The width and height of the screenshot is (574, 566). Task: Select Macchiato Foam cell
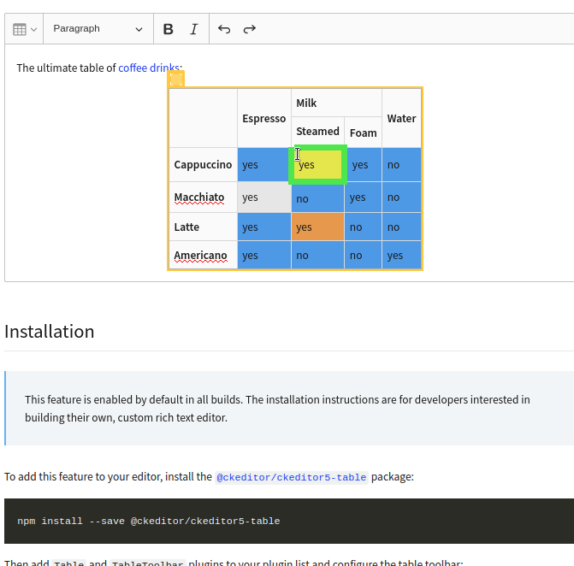(364, 198)
